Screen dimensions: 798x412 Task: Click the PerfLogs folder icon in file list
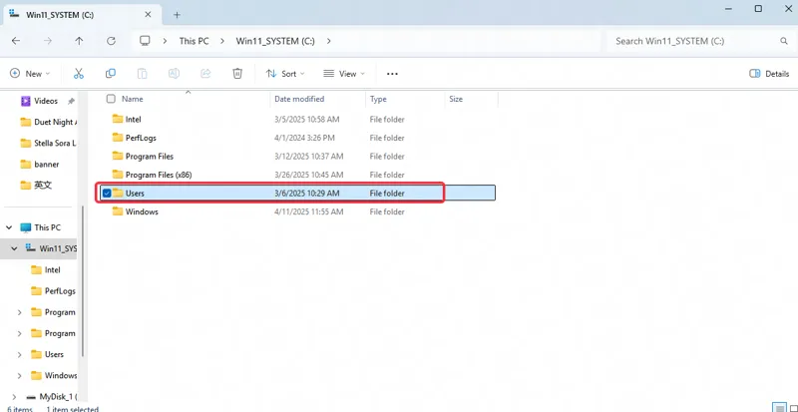(118, 138)
